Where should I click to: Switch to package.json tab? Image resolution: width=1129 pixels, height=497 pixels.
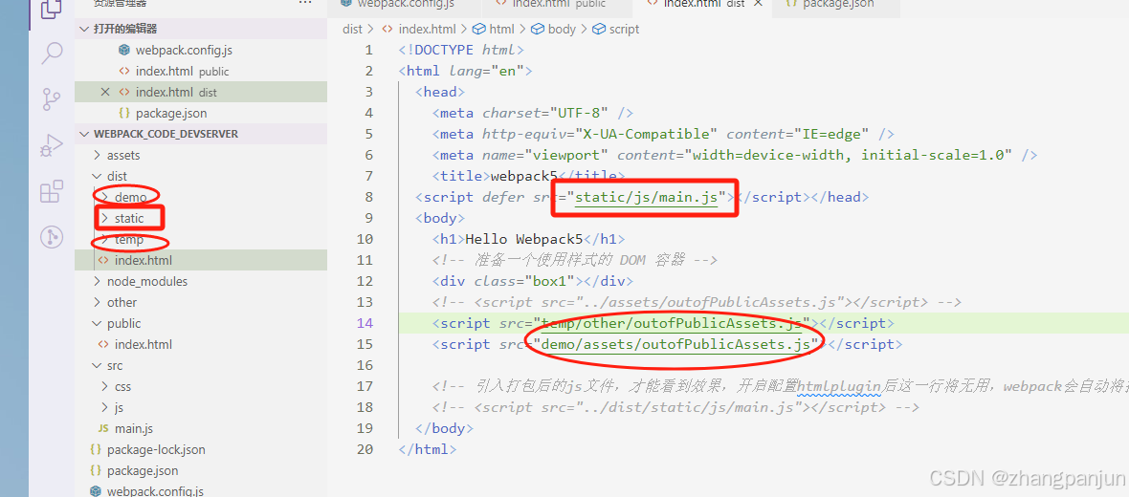click(x=835, y=5)
